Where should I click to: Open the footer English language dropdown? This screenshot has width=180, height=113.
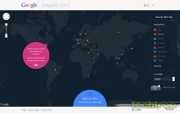click(147, 110)
